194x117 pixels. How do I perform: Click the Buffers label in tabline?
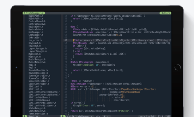click(x=166, y=13)
